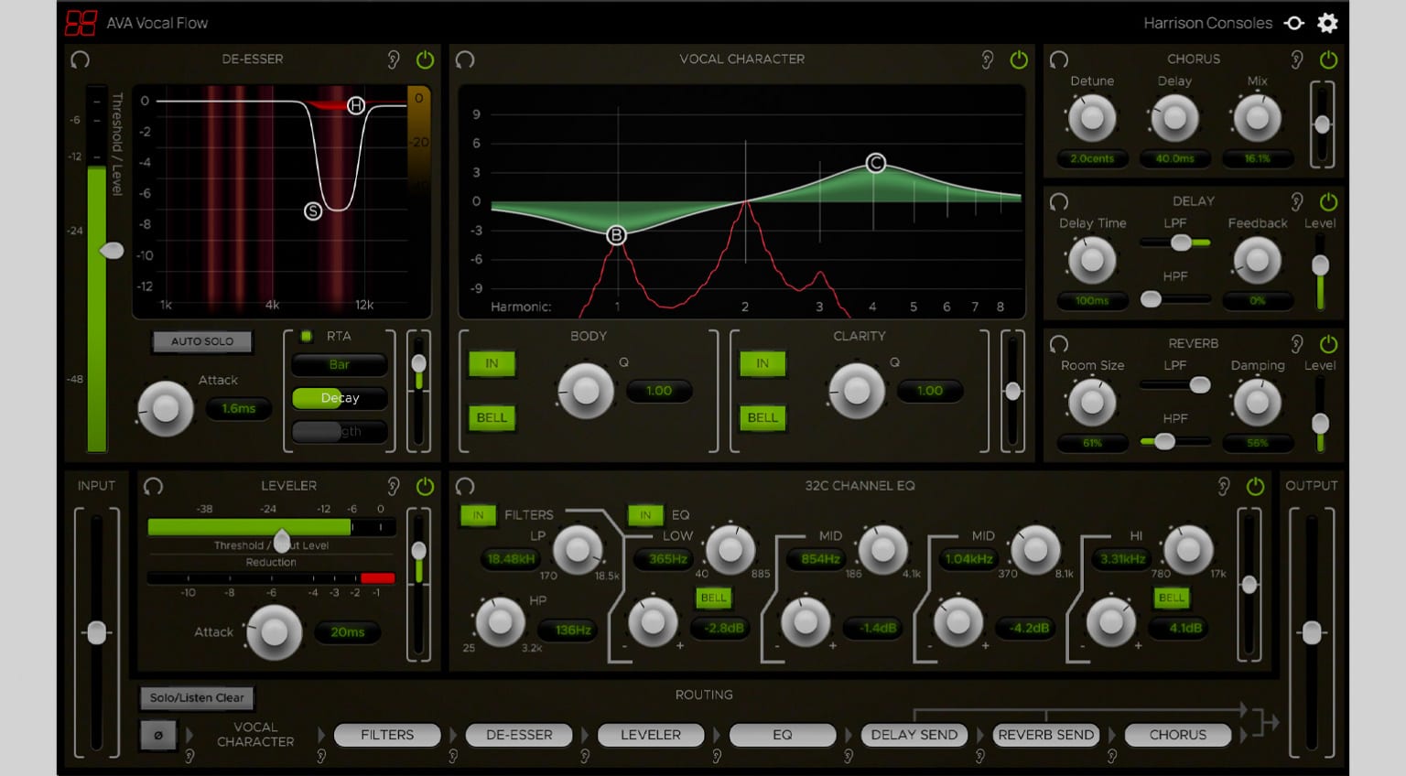This screenshot has height=776, width=1406.
Task: Select the RTA Decay option
Action: coord(339,398)
